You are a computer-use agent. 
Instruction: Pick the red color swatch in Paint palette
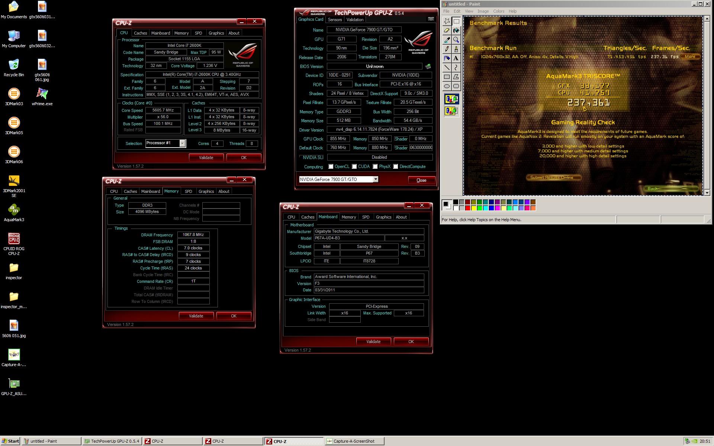click(467, 208)
